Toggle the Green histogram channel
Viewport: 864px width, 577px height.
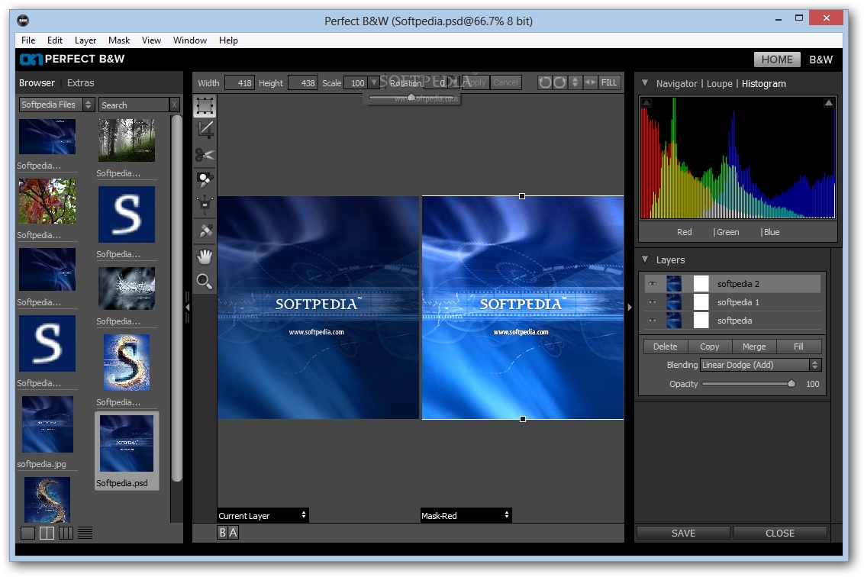pos(727,232)
